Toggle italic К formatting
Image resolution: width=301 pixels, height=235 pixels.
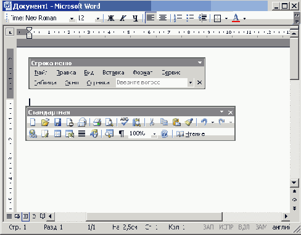[123, 18]
